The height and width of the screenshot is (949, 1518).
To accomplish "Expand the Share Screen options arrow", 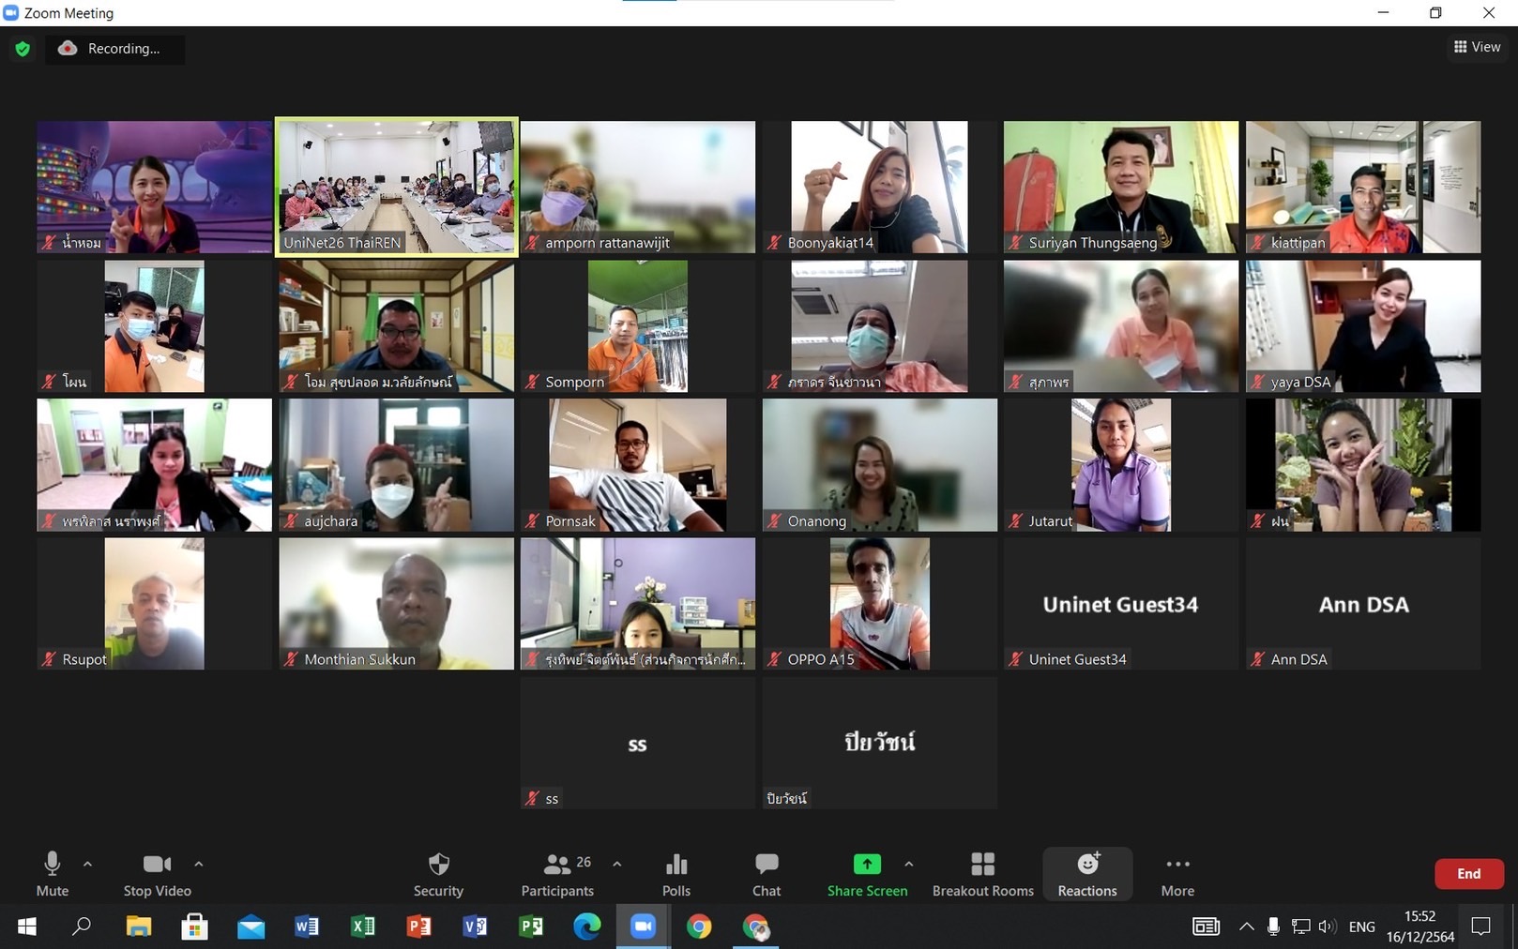I will [908, 864].
